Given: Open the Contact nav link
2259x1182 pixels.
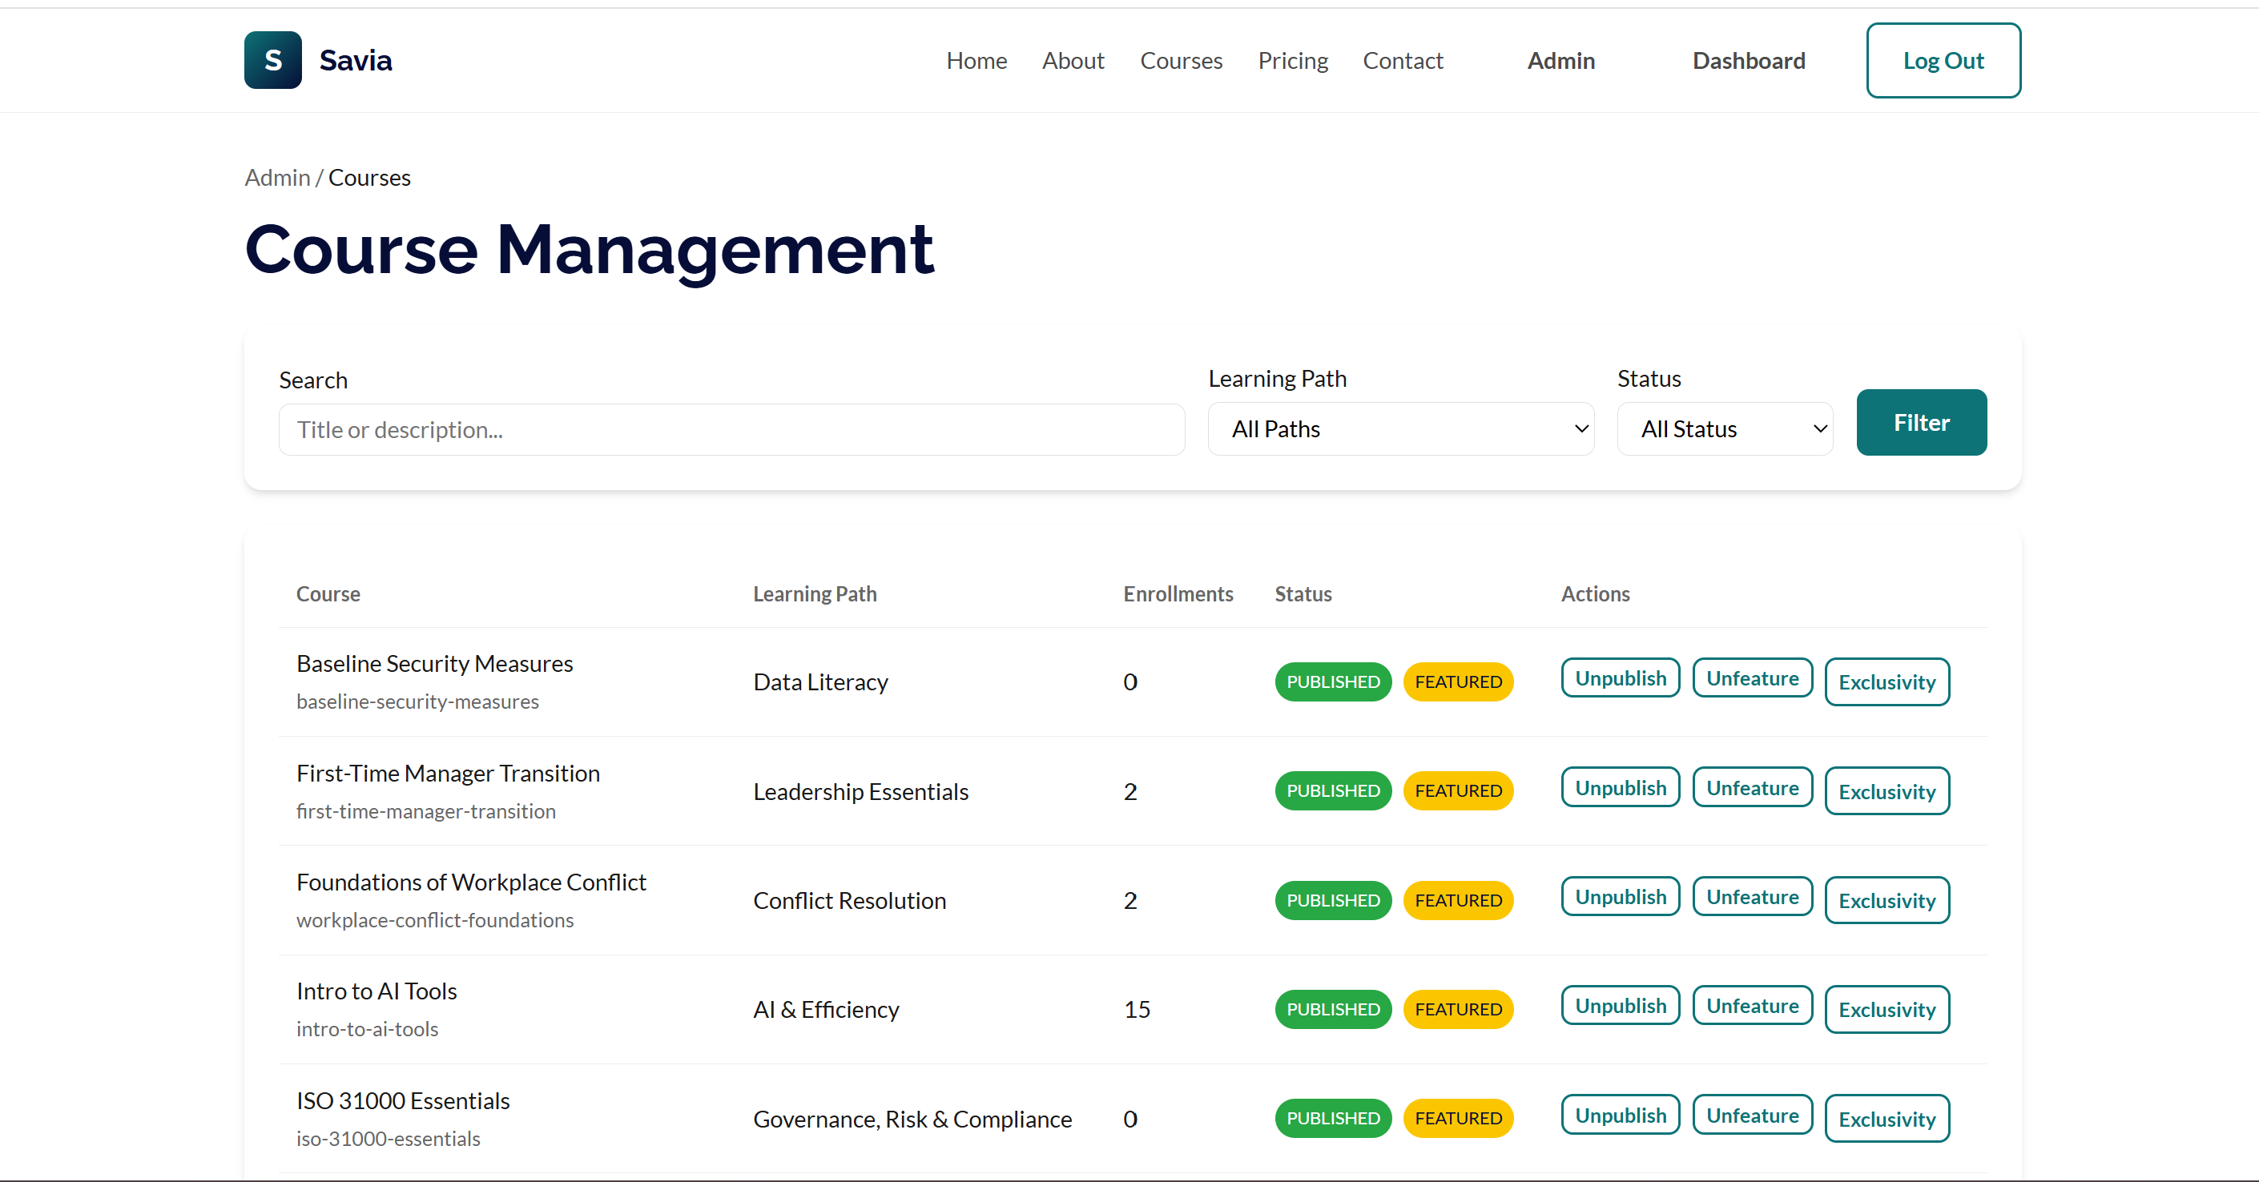Looking at the screenshot, I should tap(1402, 61).
